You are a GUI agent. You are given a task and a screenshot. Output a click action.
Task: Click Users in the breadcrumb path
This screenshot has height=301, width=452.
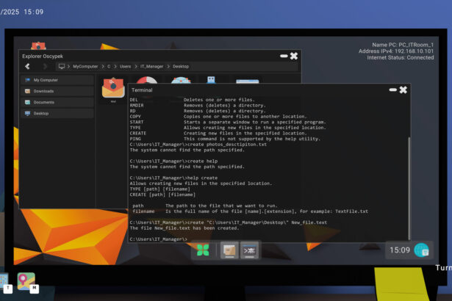click(126, 66)
